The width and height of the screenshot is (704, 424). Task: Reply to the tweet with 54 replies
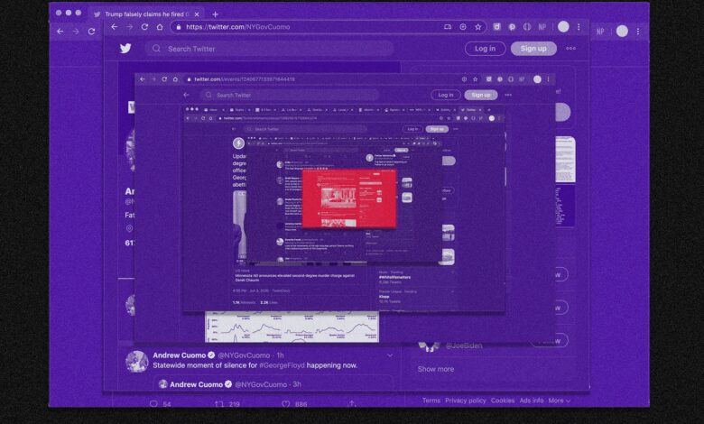point(153,404)
